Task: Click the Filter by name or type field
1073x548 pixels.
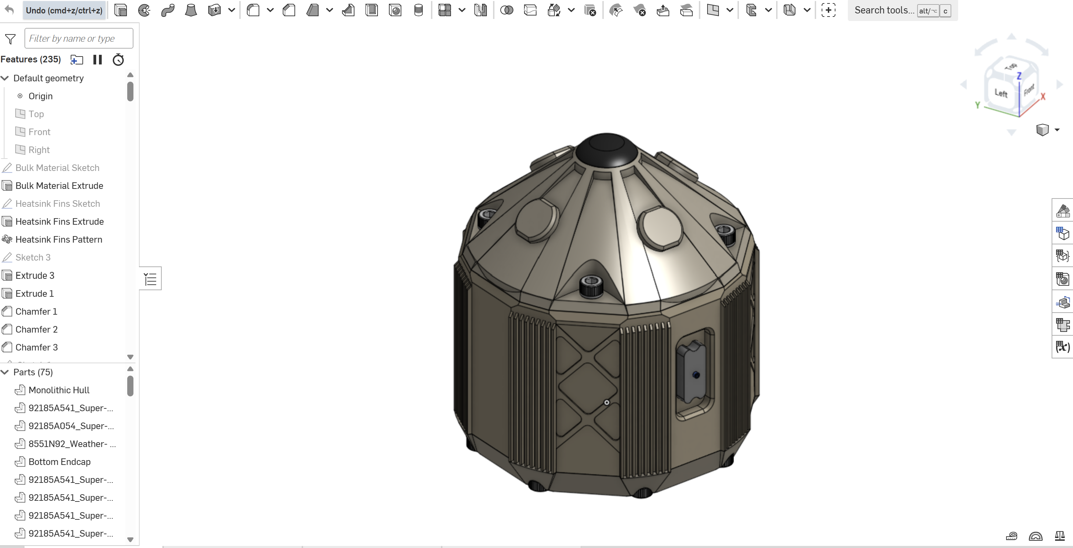Action: click(79, 38)
